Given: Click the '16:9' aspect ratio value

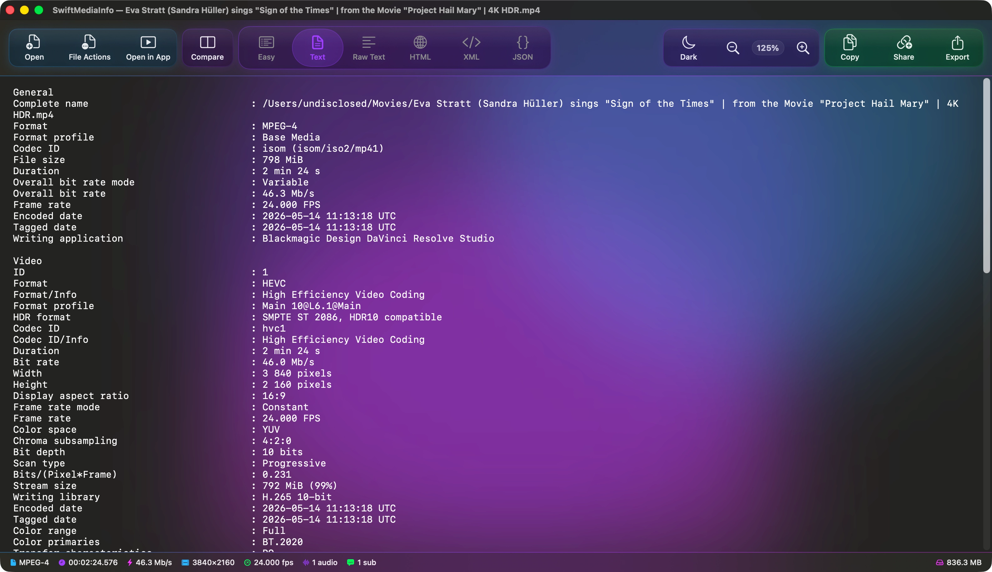Looking at the screenshot, I should coord(274,396).
